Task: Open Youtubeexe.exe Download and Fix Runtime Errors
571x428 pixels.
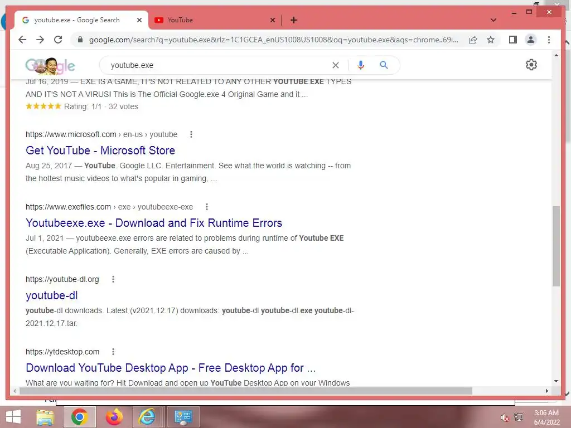Action: tap(154, 223)
